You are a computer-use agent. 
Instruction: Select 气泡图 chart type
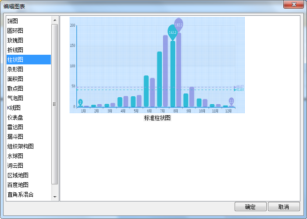pyautogui.click(x=16, y=98)
